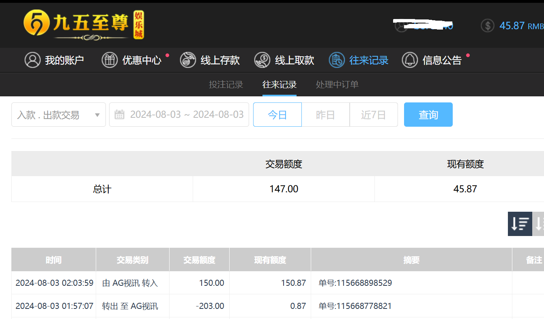Click the 我的账户 person icon
Screen dimensions: 544x319
32,60
